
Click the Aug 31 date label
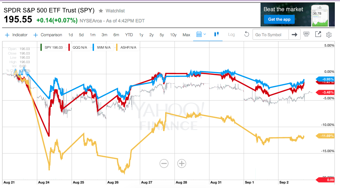tap(216, 182)
